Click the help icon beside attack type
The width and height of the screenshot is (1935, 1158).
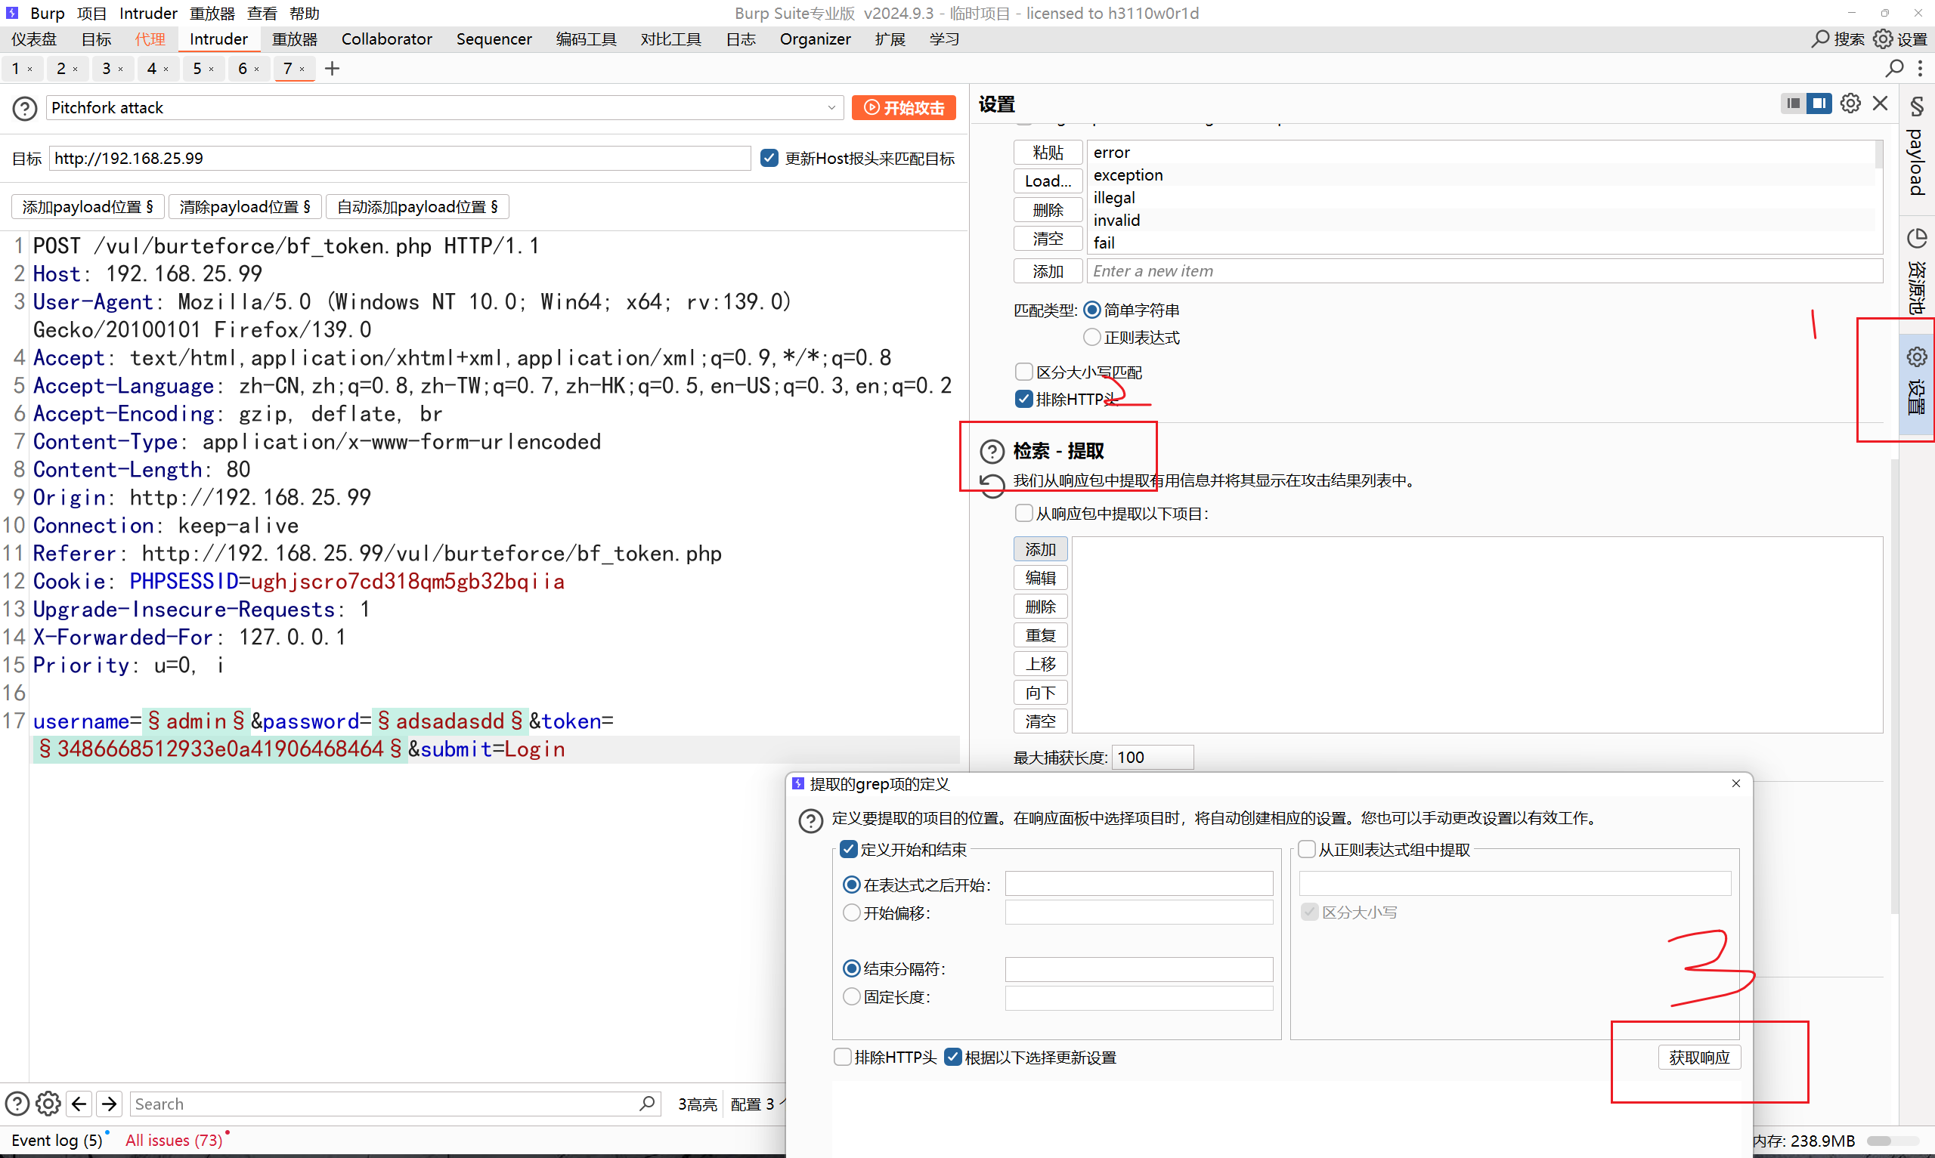click(25, 108)
